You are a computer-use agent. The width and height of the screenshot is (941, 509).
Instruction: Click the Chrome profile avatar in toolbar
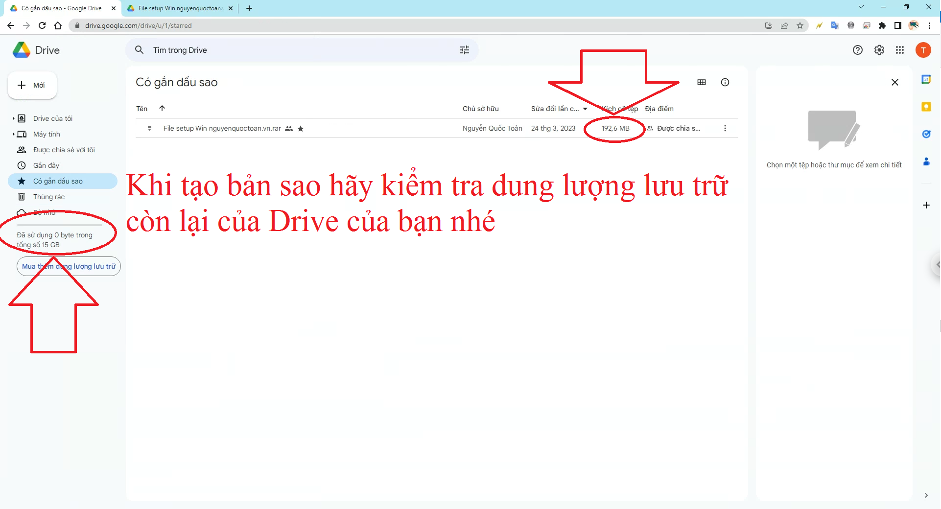point(914,25)
